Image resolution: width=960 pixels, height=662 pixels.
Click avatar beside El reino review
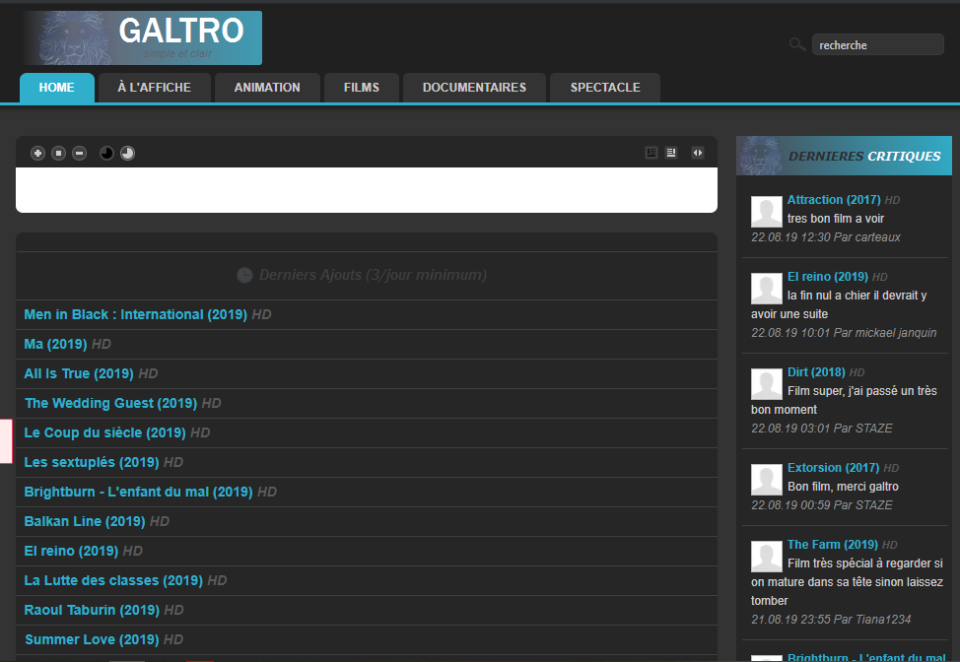pos(767,289)
